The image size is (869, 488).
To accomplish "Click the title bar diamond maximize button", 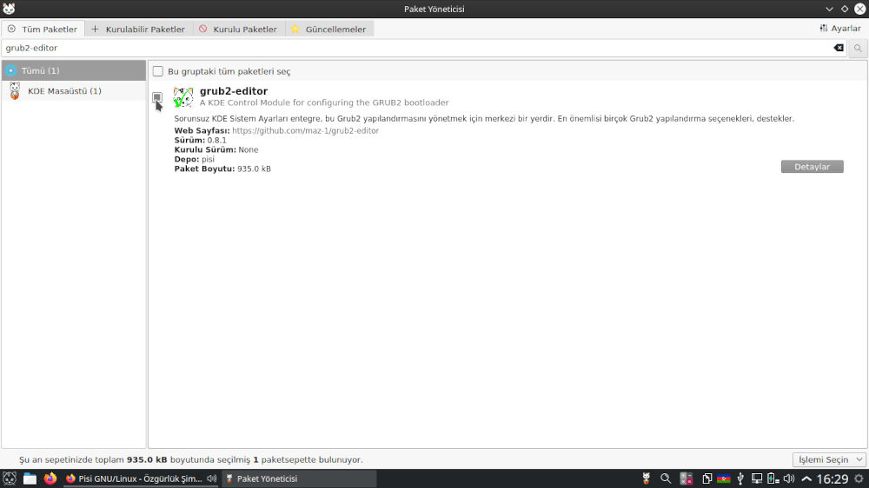I will [x=845, y=9].
